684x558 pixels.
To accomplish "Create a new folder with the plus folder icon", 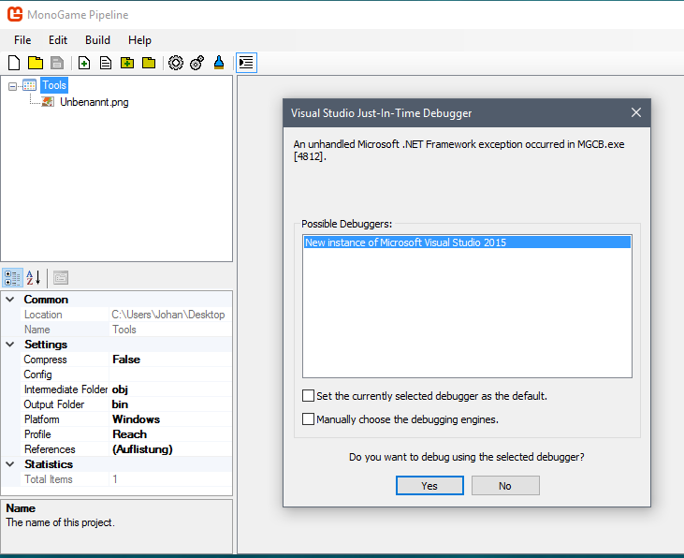I will click(x=127, y=63).
